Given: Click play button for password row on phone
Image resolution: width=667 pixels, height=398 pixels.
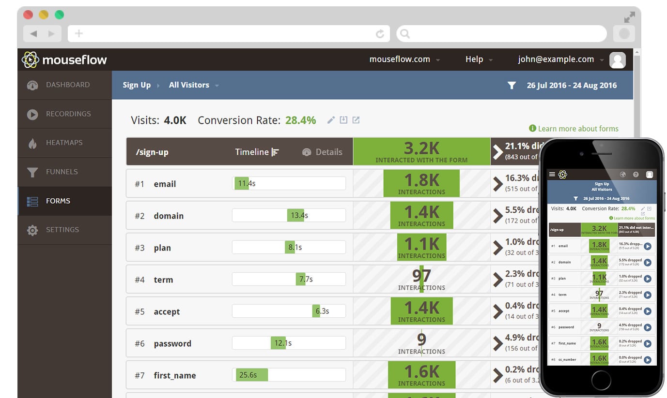Looking at the screenshot, I should click(x=648, y=327).
